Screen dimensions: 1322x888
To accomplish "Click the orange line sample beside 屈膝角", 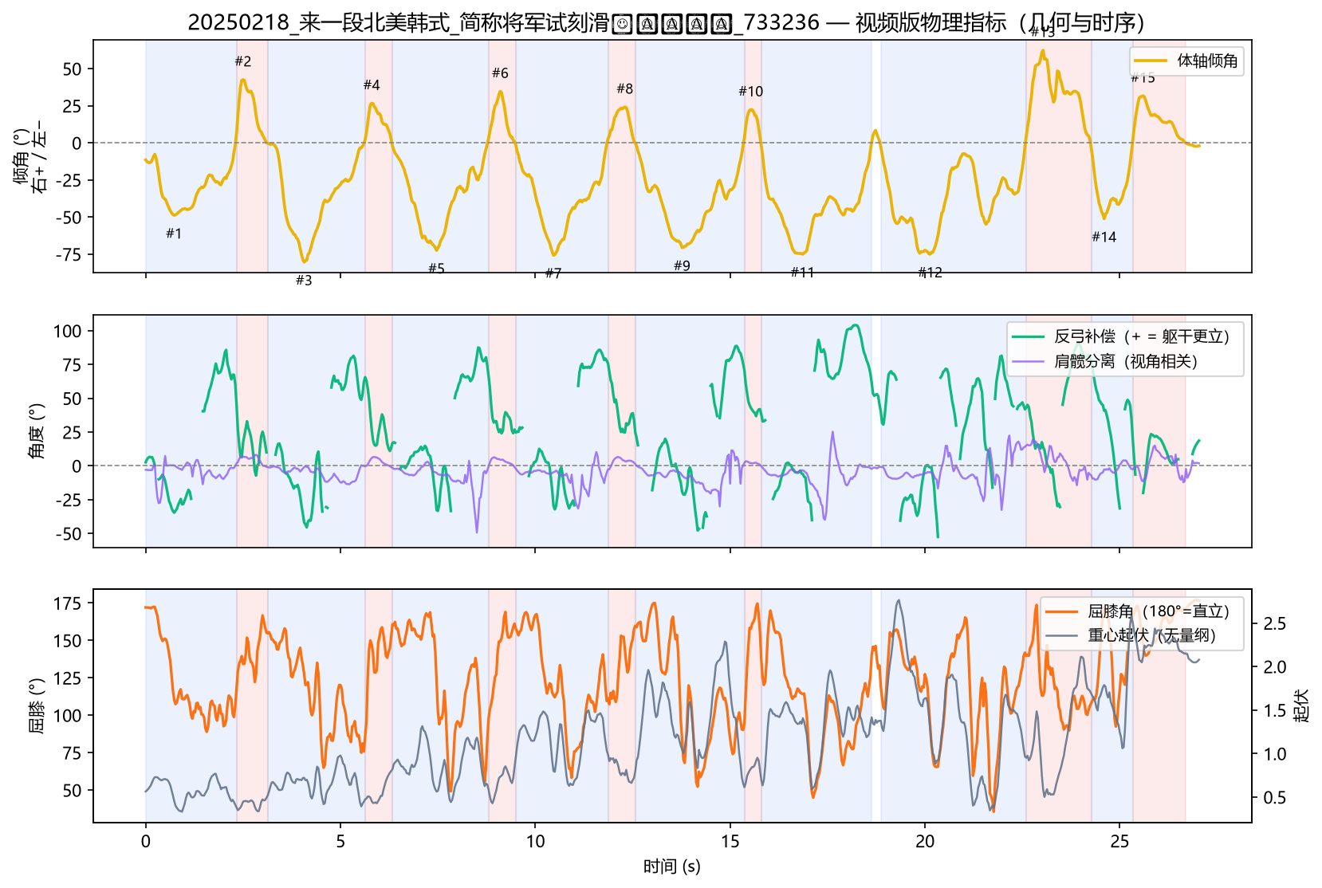I will 1062,611.
